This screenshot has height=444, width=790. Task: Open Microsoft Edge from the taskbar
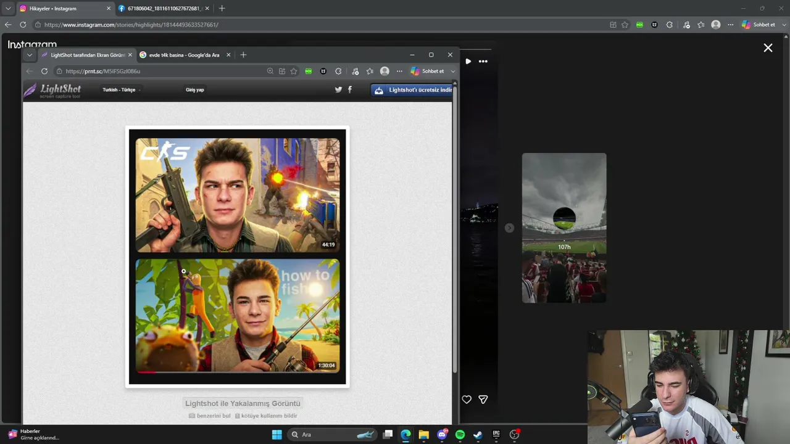(x=405, y=435)
